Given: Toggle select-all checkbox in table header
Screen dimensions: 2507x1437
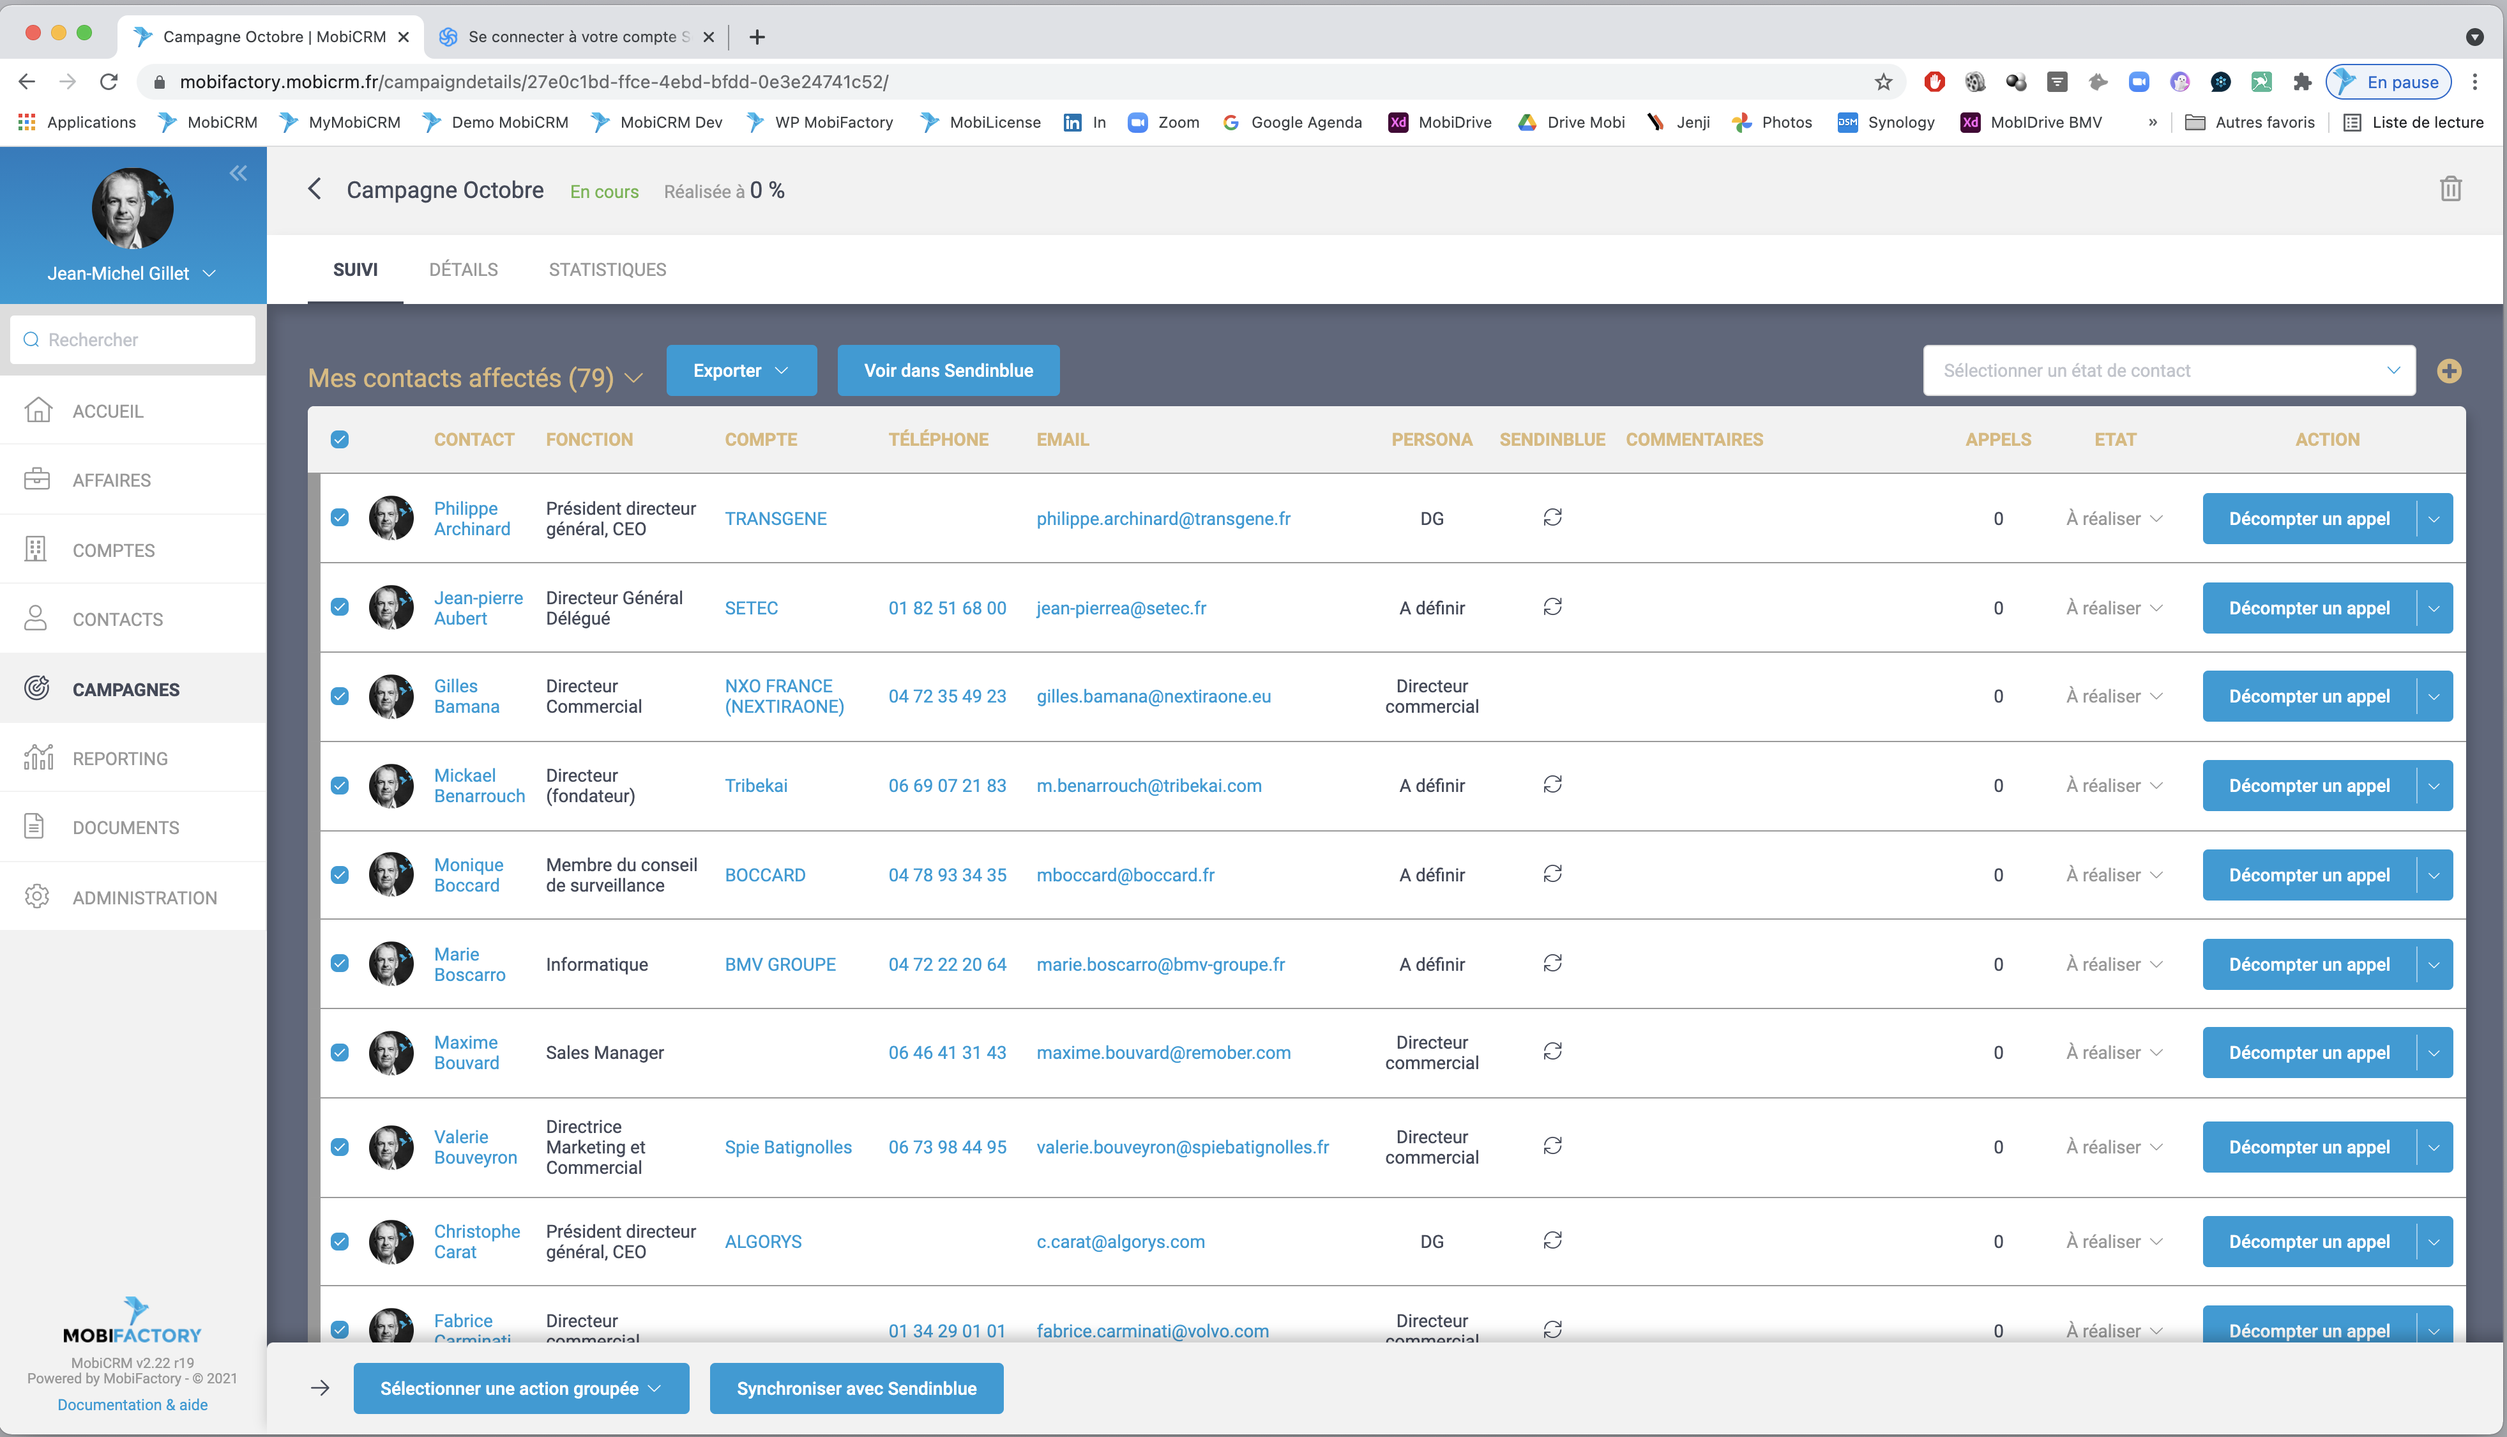Looking at the screenshot, I should pyautogui.click(x=340, y=440).
